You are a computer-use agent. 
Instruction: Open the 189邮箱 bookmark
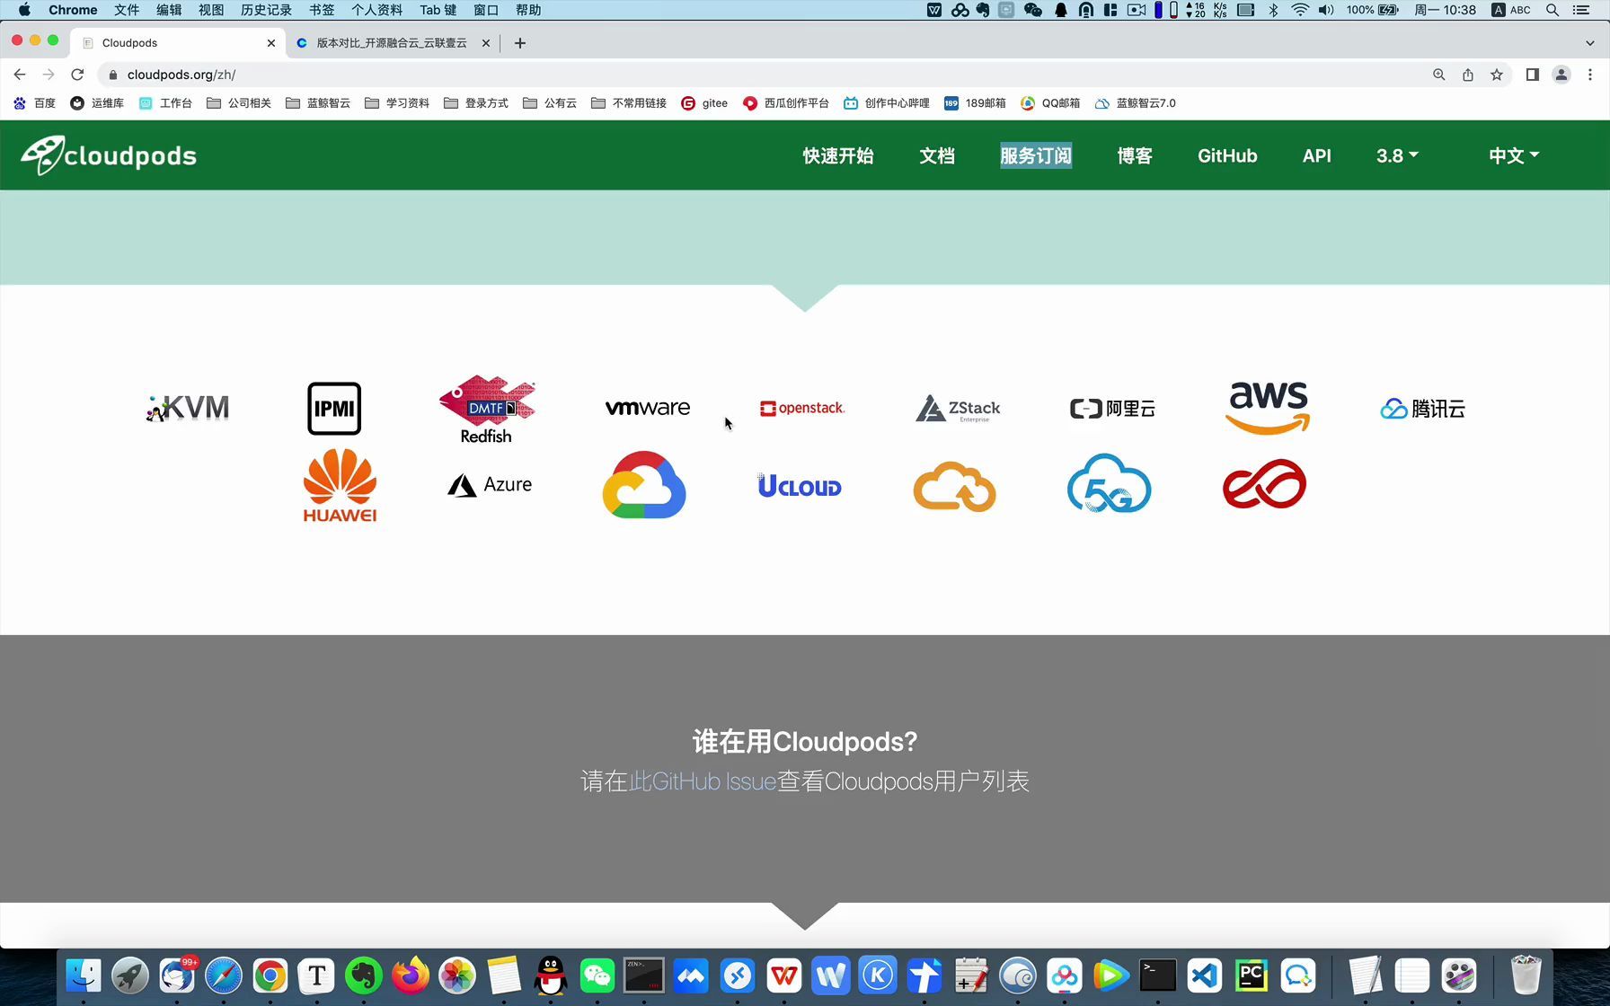(975, 103)
